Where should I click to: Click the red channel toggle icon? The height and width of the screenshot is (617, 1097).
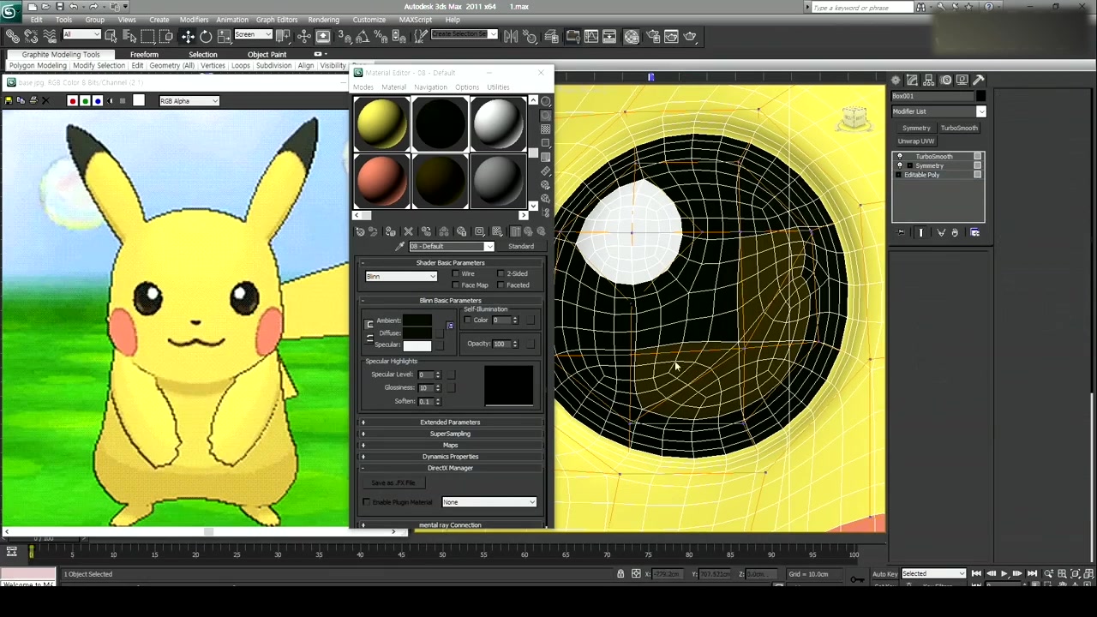[72, 101]
